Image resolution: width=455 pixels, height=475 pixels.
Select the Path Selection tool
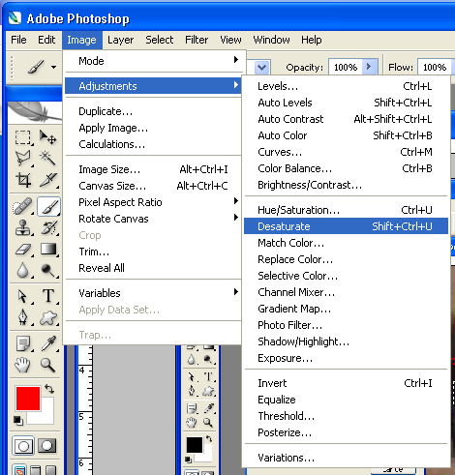click(23, 296)
